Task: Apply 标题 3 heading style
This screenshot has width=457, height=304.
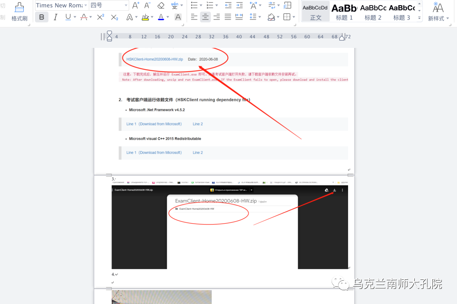Action: (x=402, y=12)
